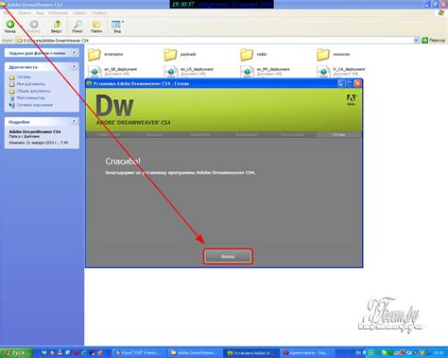
Task: Click the Переход go button
Action: tap(434, 41)
